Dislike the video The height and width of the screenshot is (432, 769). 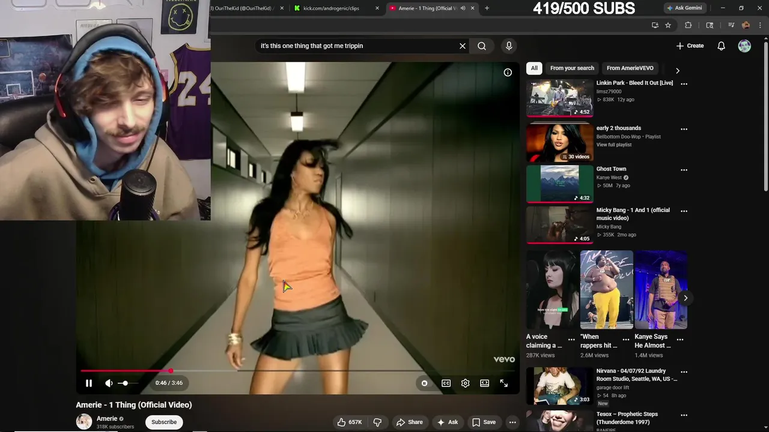(377, 422)
